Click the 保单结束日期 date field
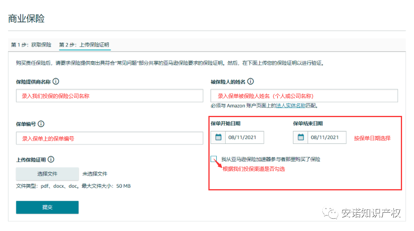 coord(327,137)
